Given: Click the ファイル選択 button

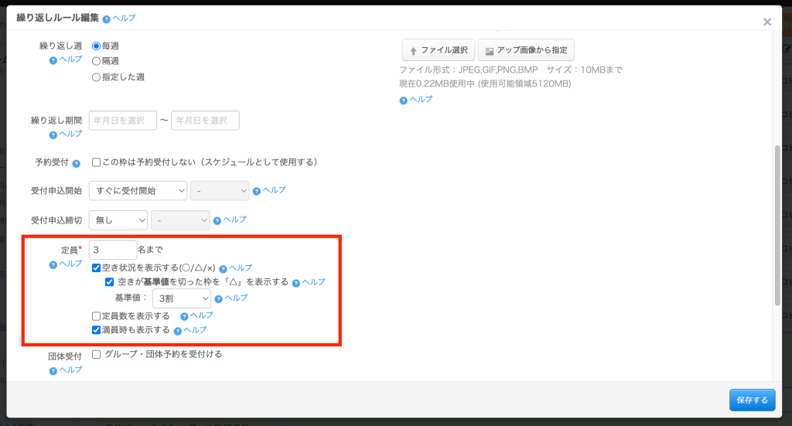Looking at the screenshot, I should point(438,50).
